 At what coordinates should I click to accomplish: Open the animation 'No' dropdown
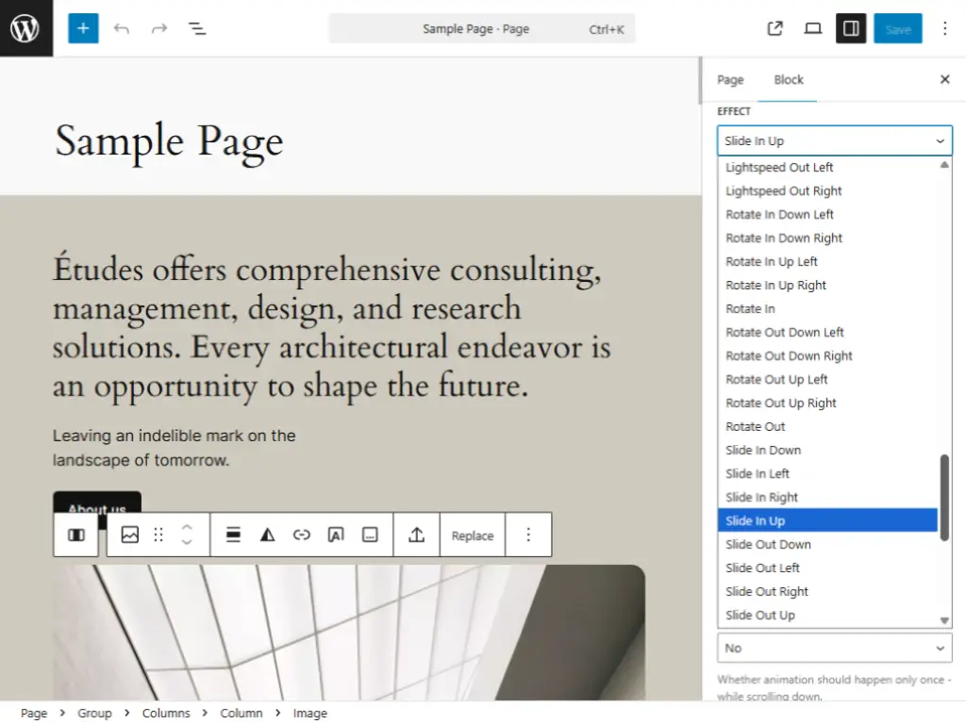(x=834, y=648)
